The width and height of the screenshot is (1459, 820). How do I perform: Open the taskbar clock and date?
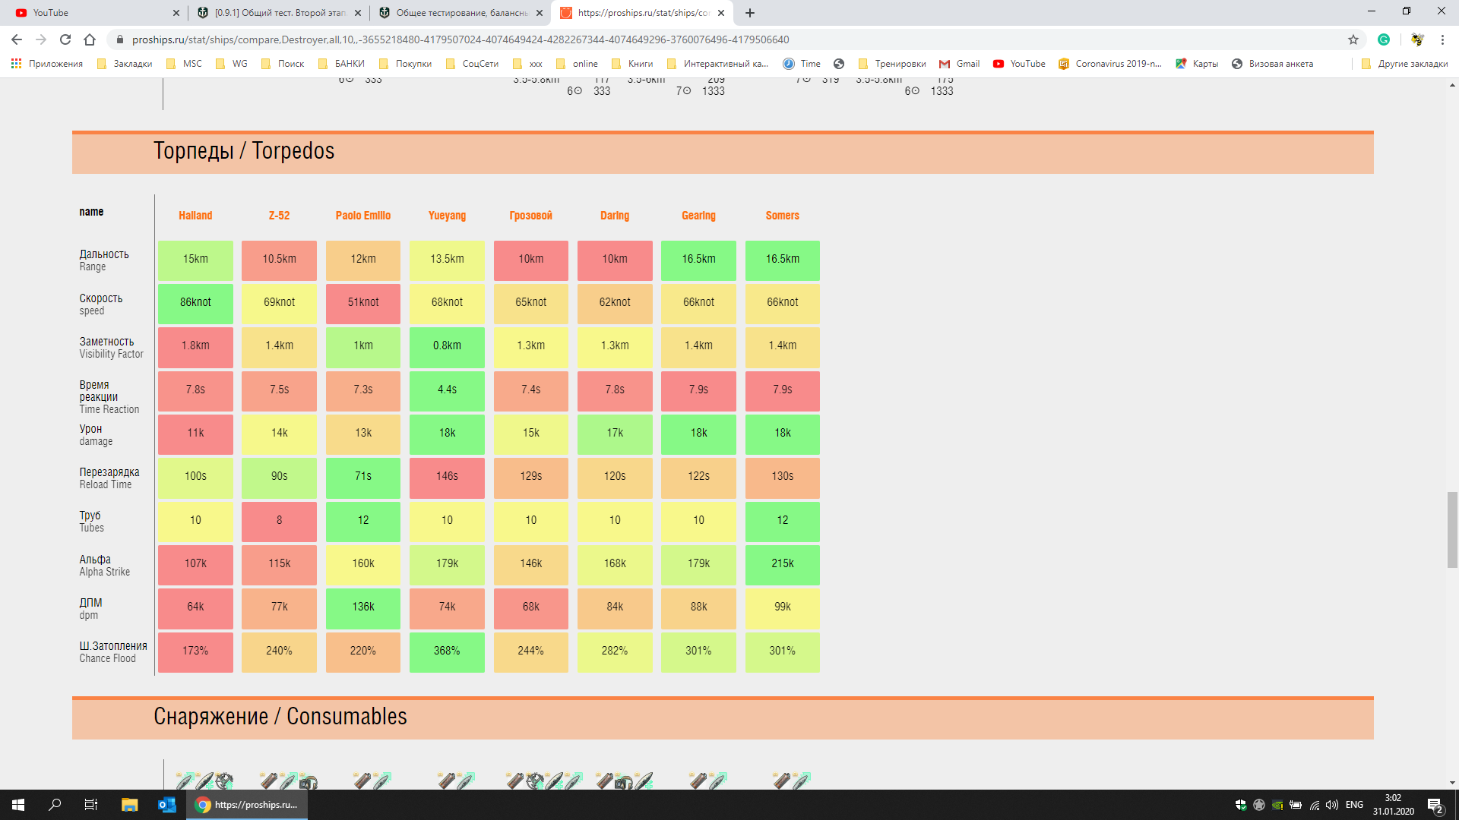(x=1393, y=805)
